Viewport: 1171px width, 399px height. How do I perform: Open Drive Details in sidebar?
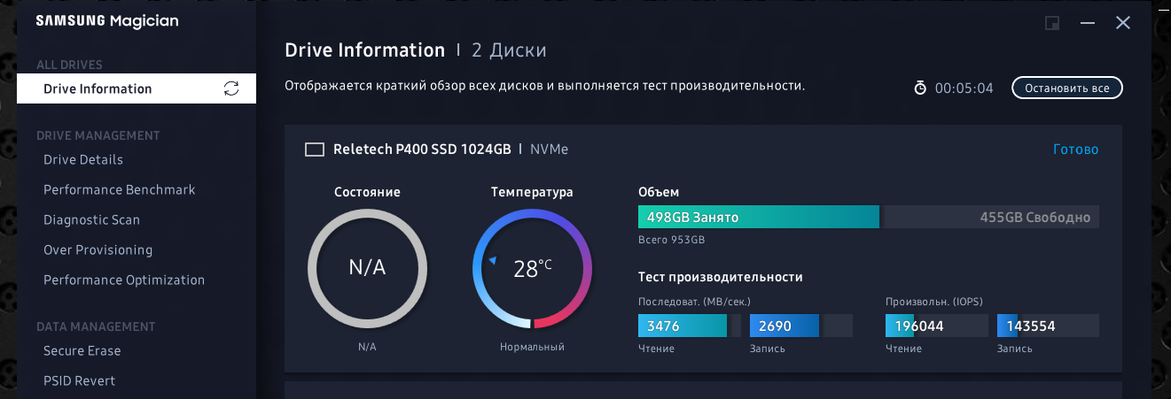(x=83, y=160)
